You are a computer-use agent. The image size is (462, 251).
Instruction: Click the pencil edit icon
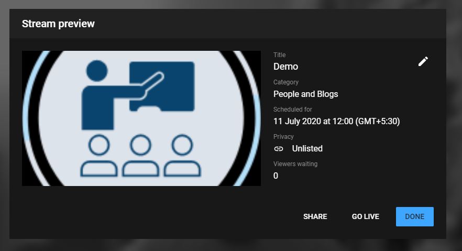click(423, 62)
